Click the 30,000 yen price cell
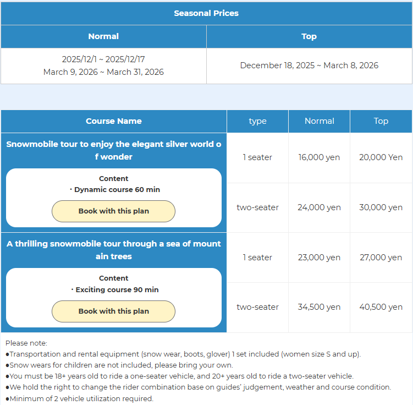 [x=381, y=207]
